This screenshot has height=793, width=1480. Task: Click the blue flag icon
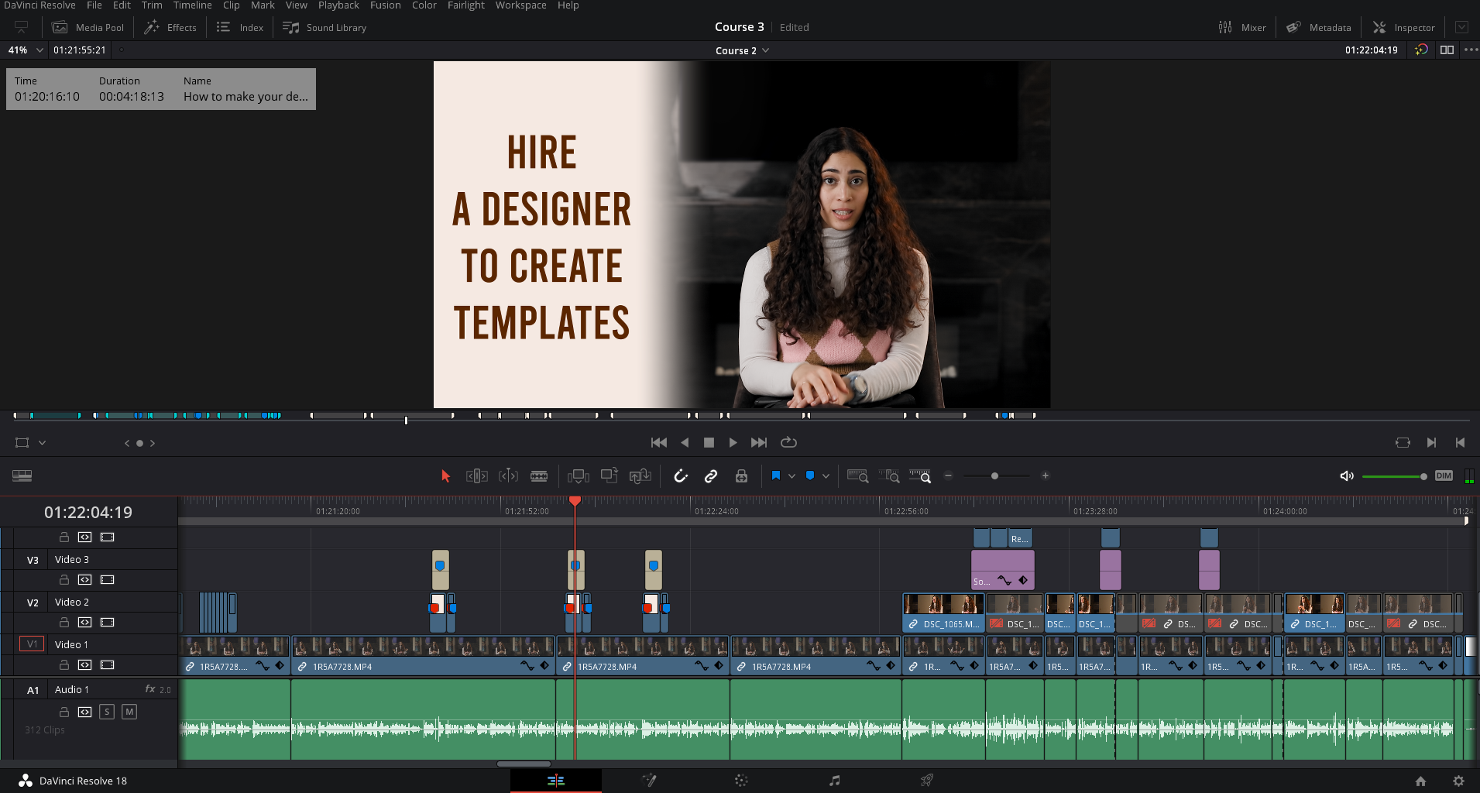pos(775,475)
